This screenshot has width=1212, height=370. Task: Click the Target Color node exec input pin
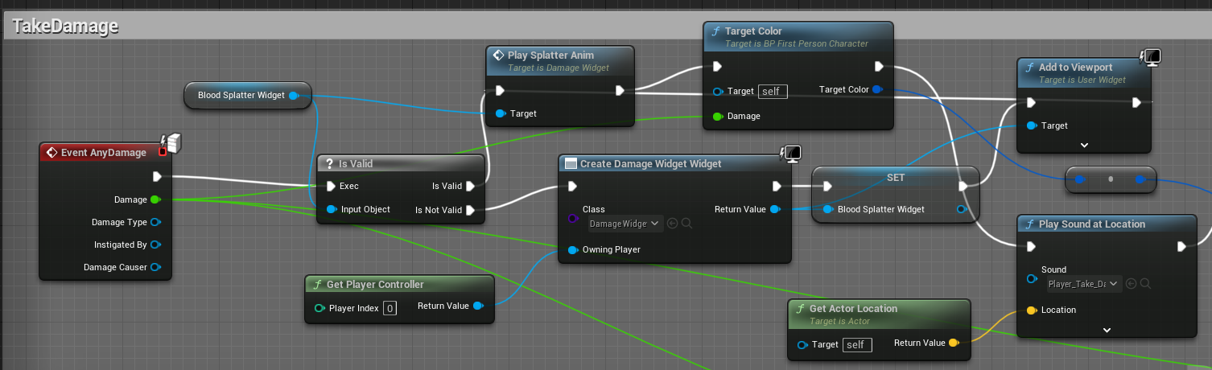tap(718, 67)
